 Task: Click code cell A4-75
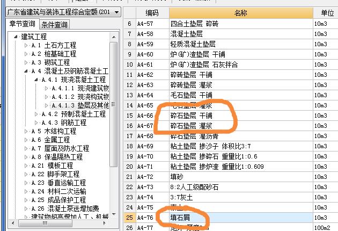click(152, 207)
